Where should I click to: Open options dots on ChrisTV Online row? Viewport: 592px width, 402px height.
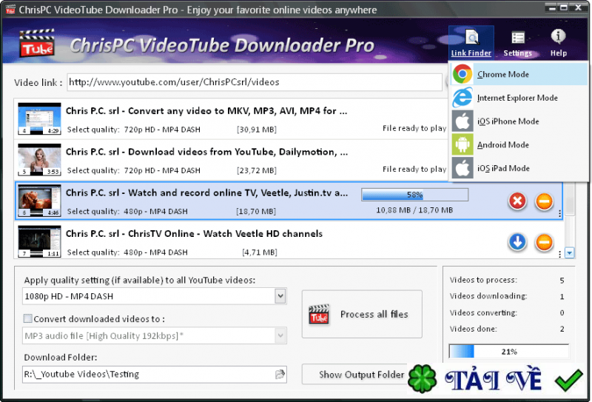coord(559,254)
